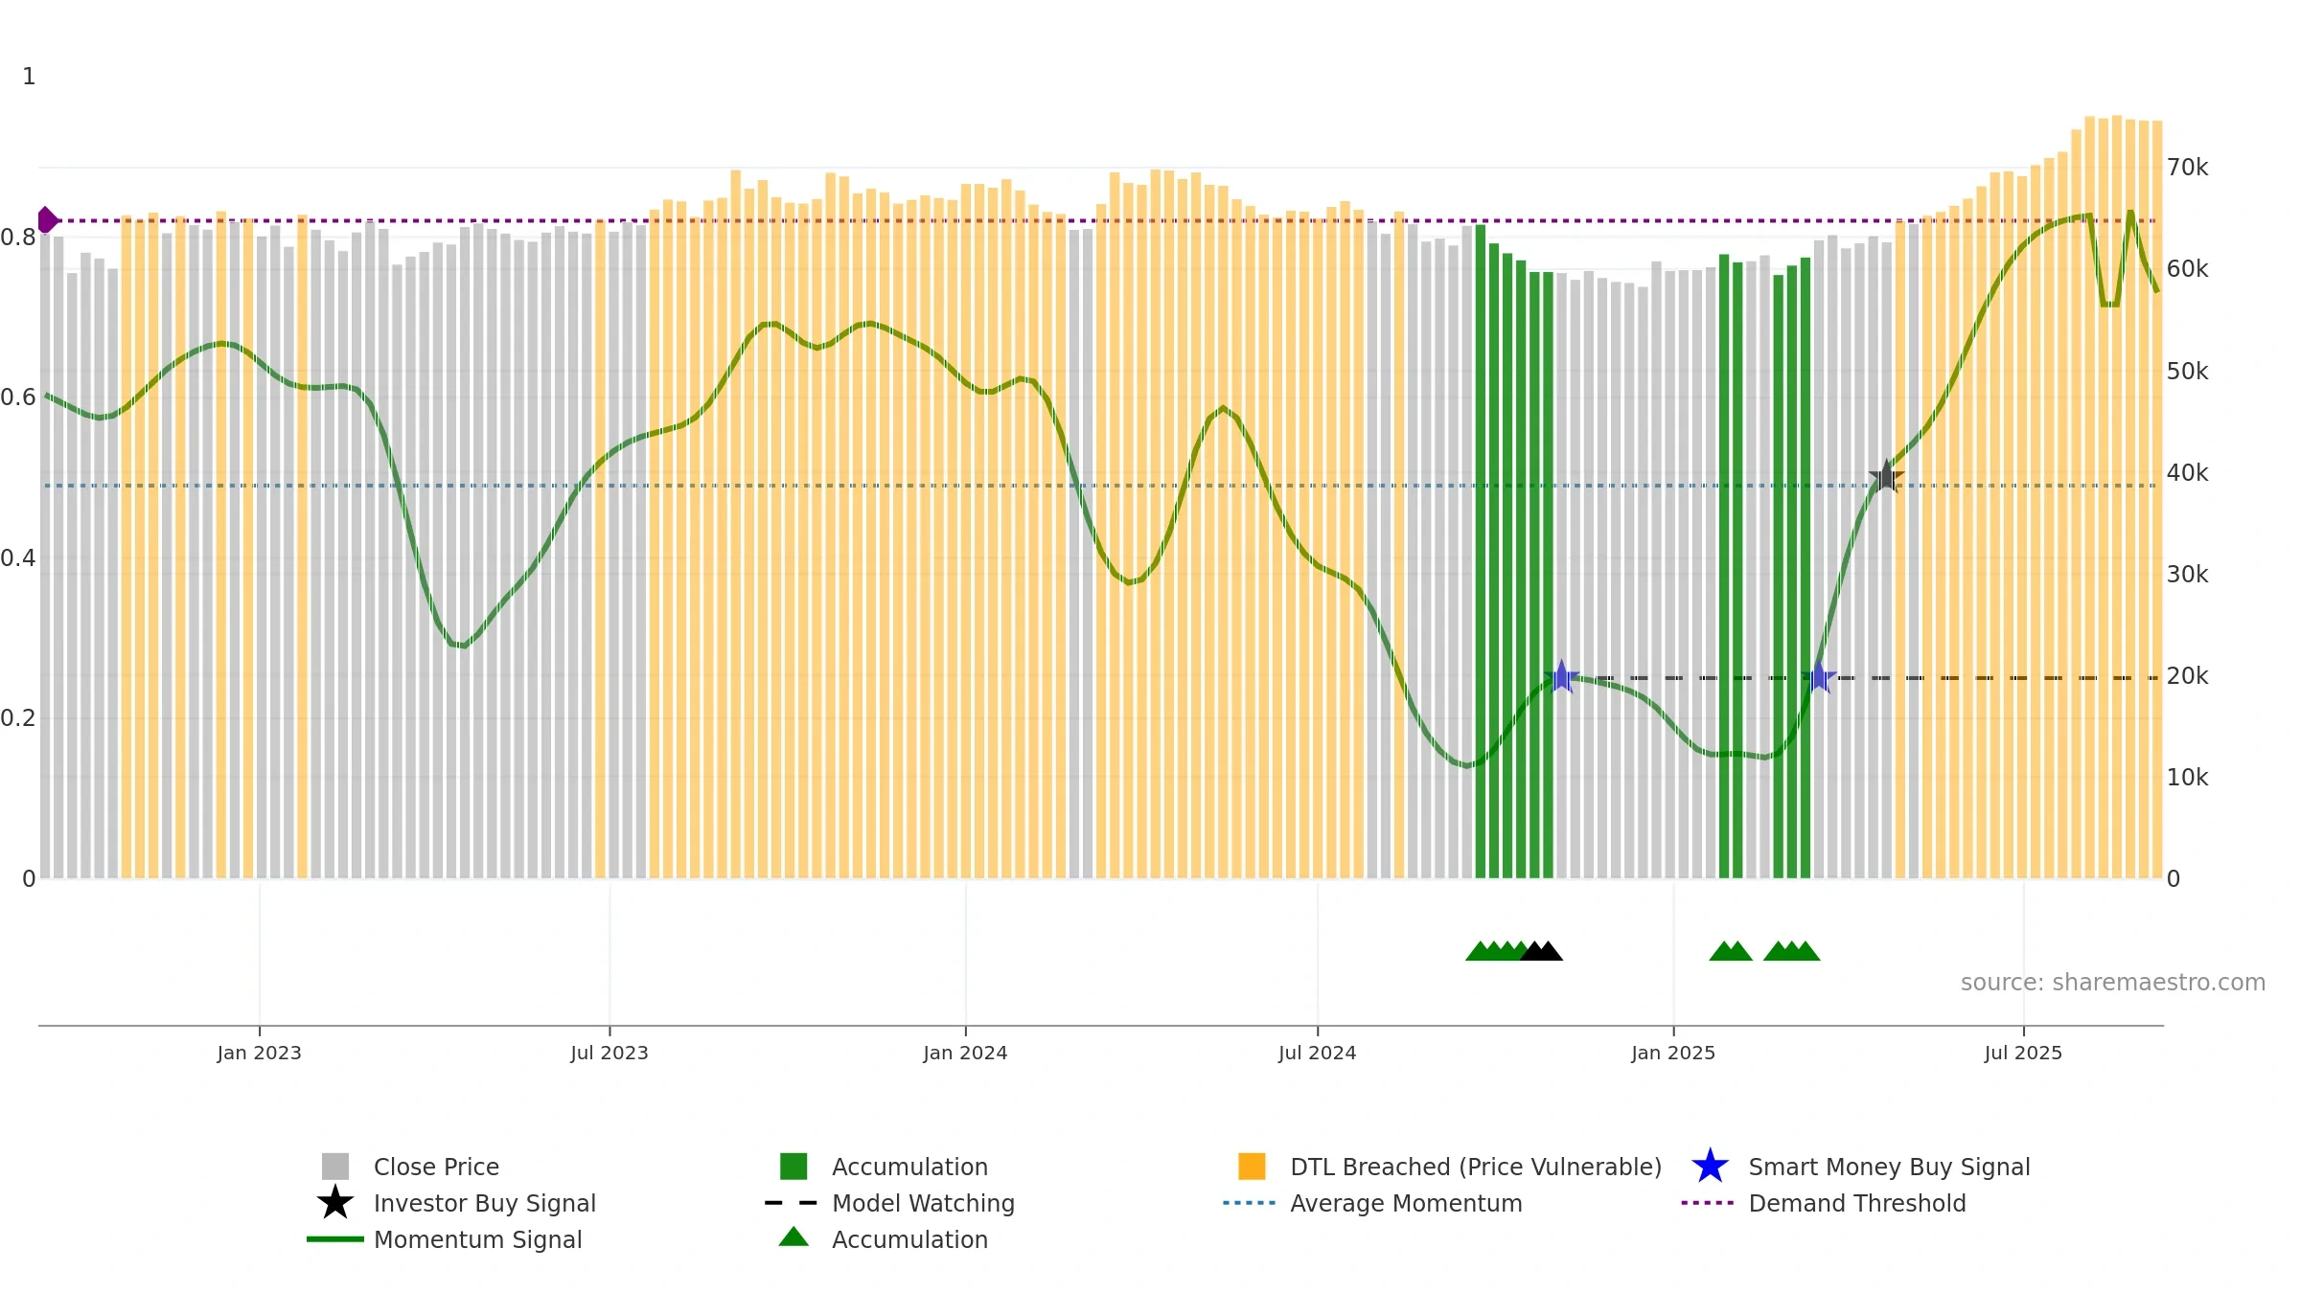Click the green Accumulation square legend swatch

793,1167
